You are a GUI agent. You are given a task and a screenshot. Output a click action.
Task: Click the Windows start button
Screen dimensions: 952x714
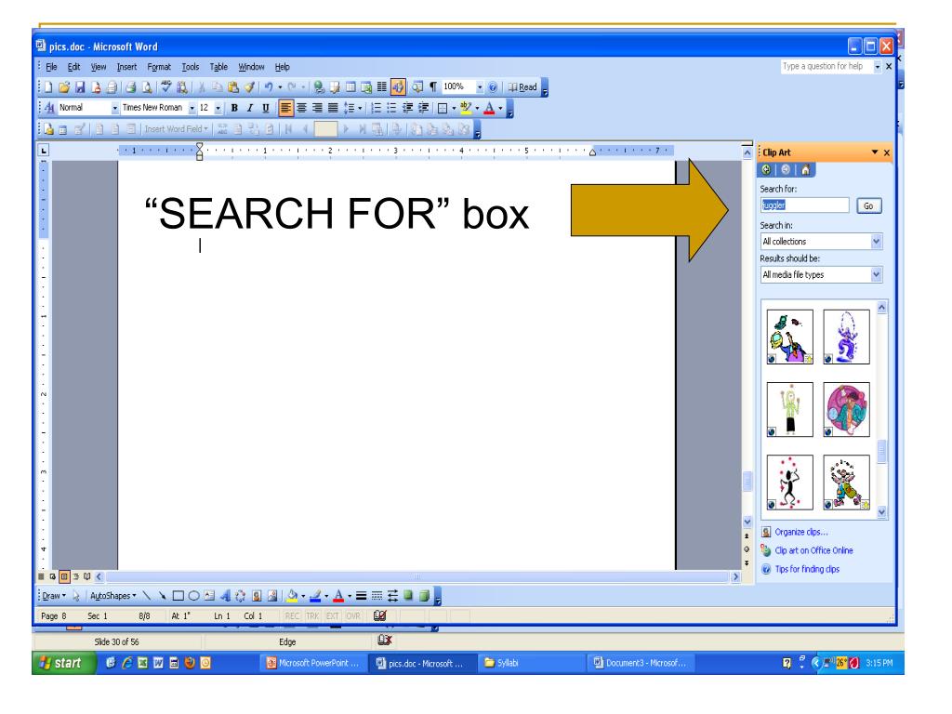click(63, 663)
